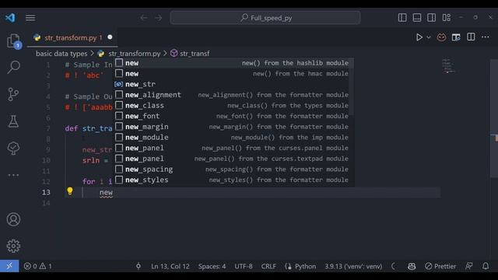Open notifications bell in status bar

pyautogui.click(x=486, y=266)
